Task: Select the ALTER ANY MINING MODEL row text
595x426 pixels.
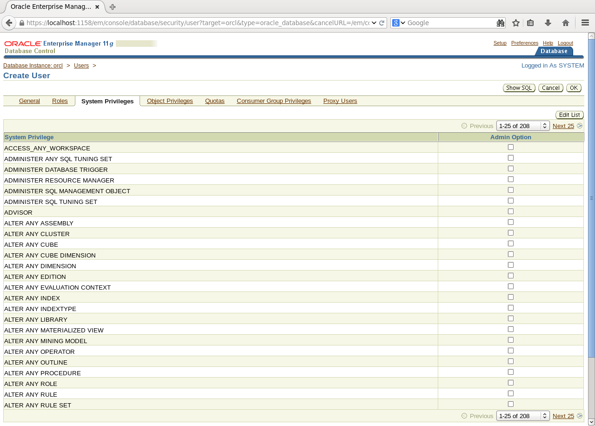Action: [x=46, y=341]
